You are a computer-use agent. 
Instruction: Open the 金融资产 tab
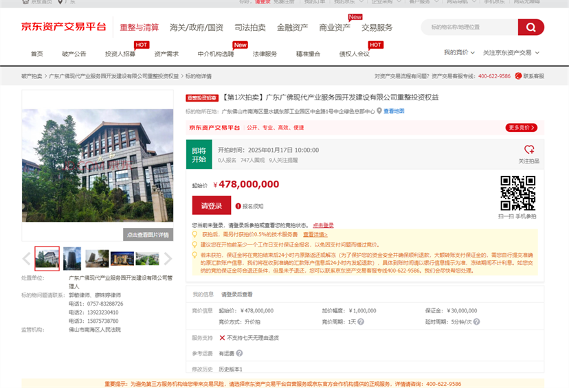pyautogui.click(x=293, y=27)
